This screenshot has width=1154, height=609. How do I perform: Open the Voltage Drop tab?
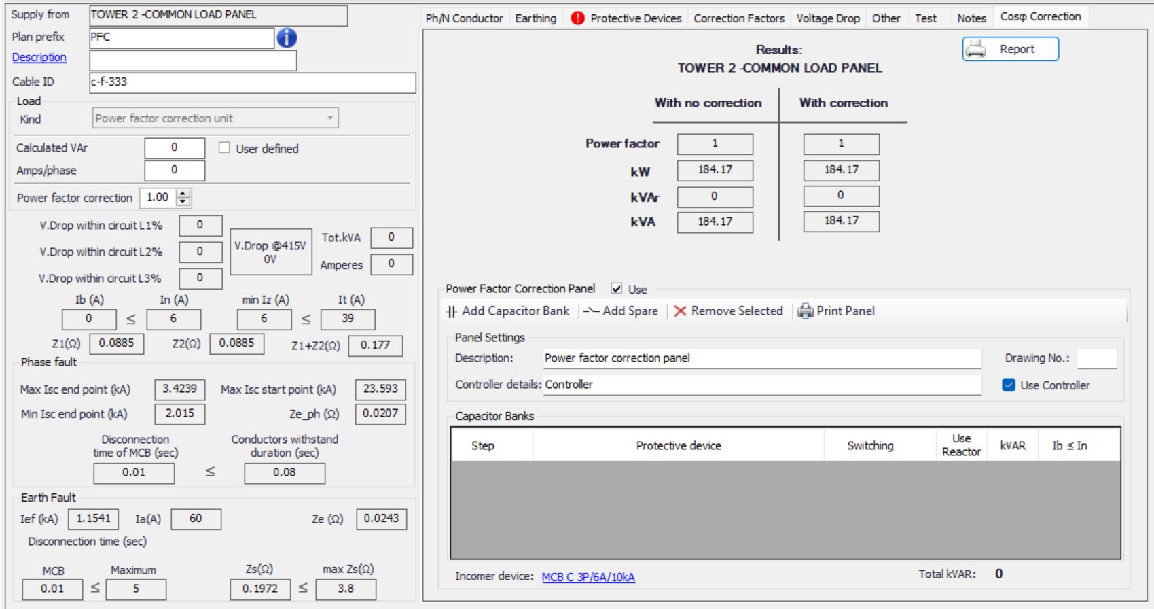828,18
